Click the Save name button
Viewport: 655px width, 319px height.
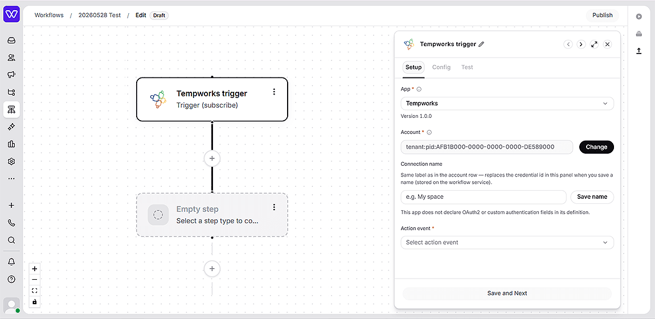(x=592, y=197)
